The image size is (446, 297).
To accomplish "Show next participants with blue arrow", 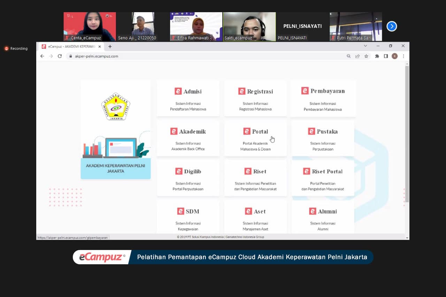I will click(x=392, y=26).
